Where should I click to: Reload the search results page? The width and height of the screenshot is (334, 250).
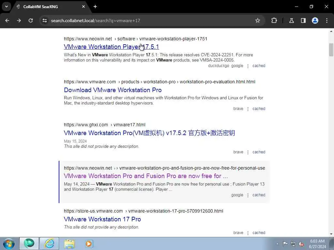31,21
